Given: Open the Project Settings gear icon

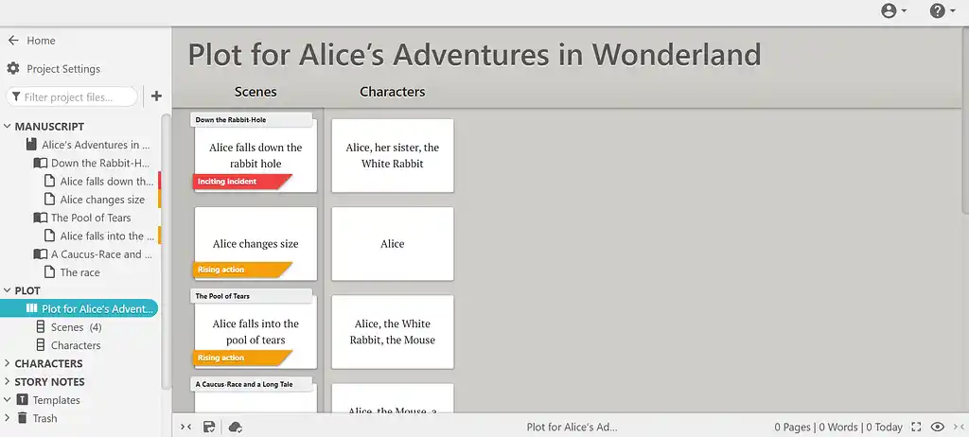Looking at the screenshot, I should [x=13, y=69].
